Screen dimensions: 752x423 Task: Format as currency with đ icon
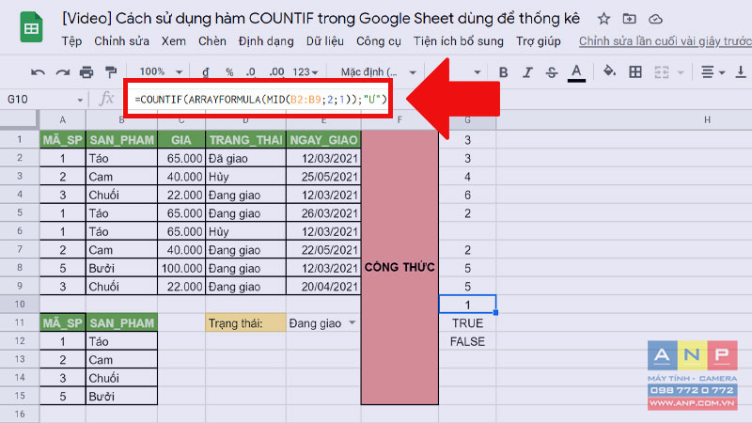click(x=205, y=72)
